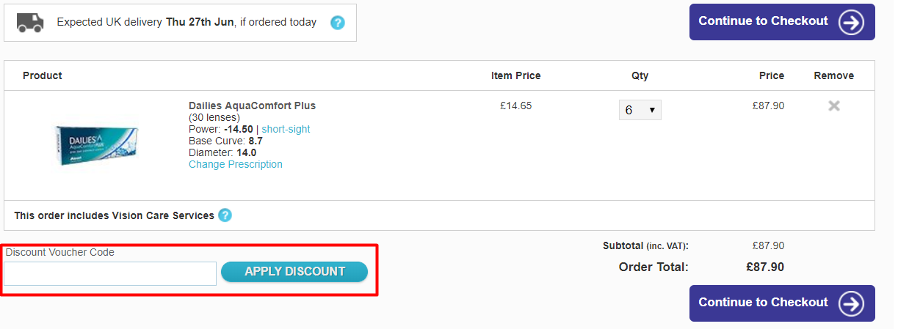Click the Dailies contact lens box thumbnail
This screenshot has height=329, width=898.
[x=97, y=144]
